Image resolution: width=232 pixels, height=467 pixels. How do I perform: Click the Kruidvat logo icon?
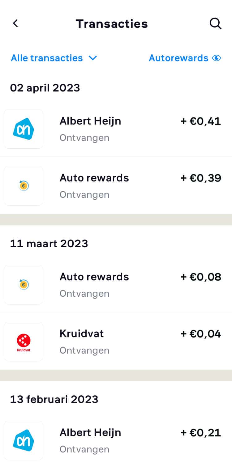click(24, 342)
